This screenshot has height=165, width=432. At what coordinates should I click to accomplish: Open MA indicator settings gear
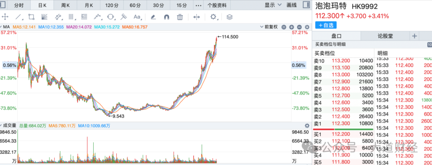pyautogui.click(x=307, y=27)
